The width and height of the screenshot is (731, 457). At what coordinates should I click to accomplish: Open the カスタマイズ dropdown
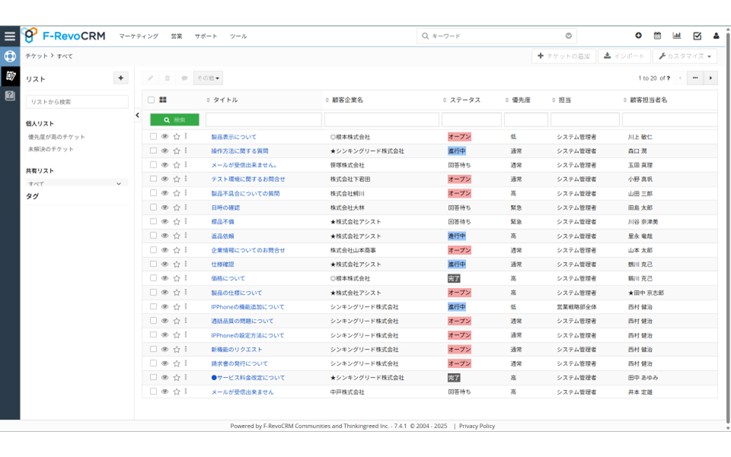click(685, 56)
